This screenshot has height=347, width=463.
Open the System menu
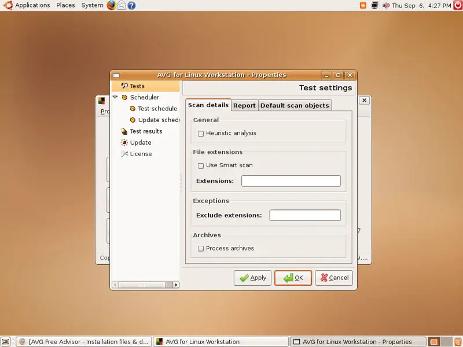pyautogui.click(x=92, y=5)
